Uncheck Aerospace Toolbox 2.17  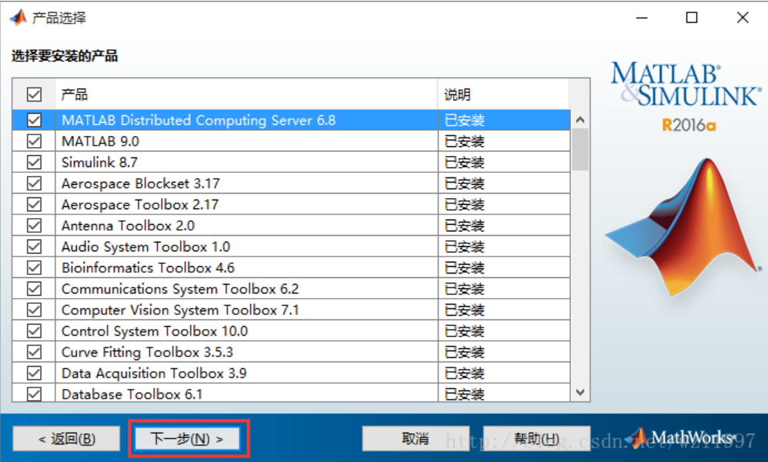point(33,205)
